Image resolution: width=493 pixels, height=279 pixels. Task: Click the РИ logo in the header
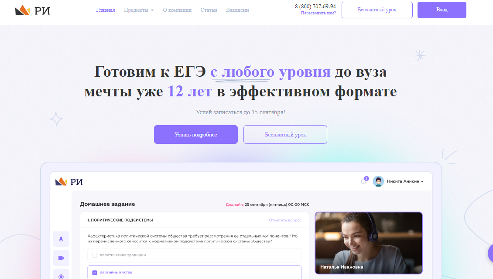tap(32, 10)
